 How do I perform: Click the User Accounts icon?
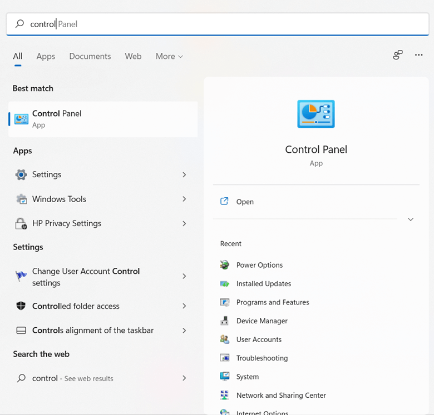click(x=225, y=339)
